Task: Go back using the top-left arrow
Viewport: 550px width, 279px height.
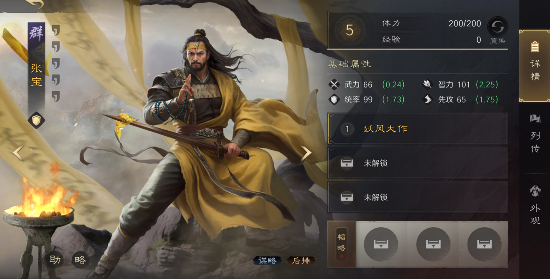Action: (35, 4)
